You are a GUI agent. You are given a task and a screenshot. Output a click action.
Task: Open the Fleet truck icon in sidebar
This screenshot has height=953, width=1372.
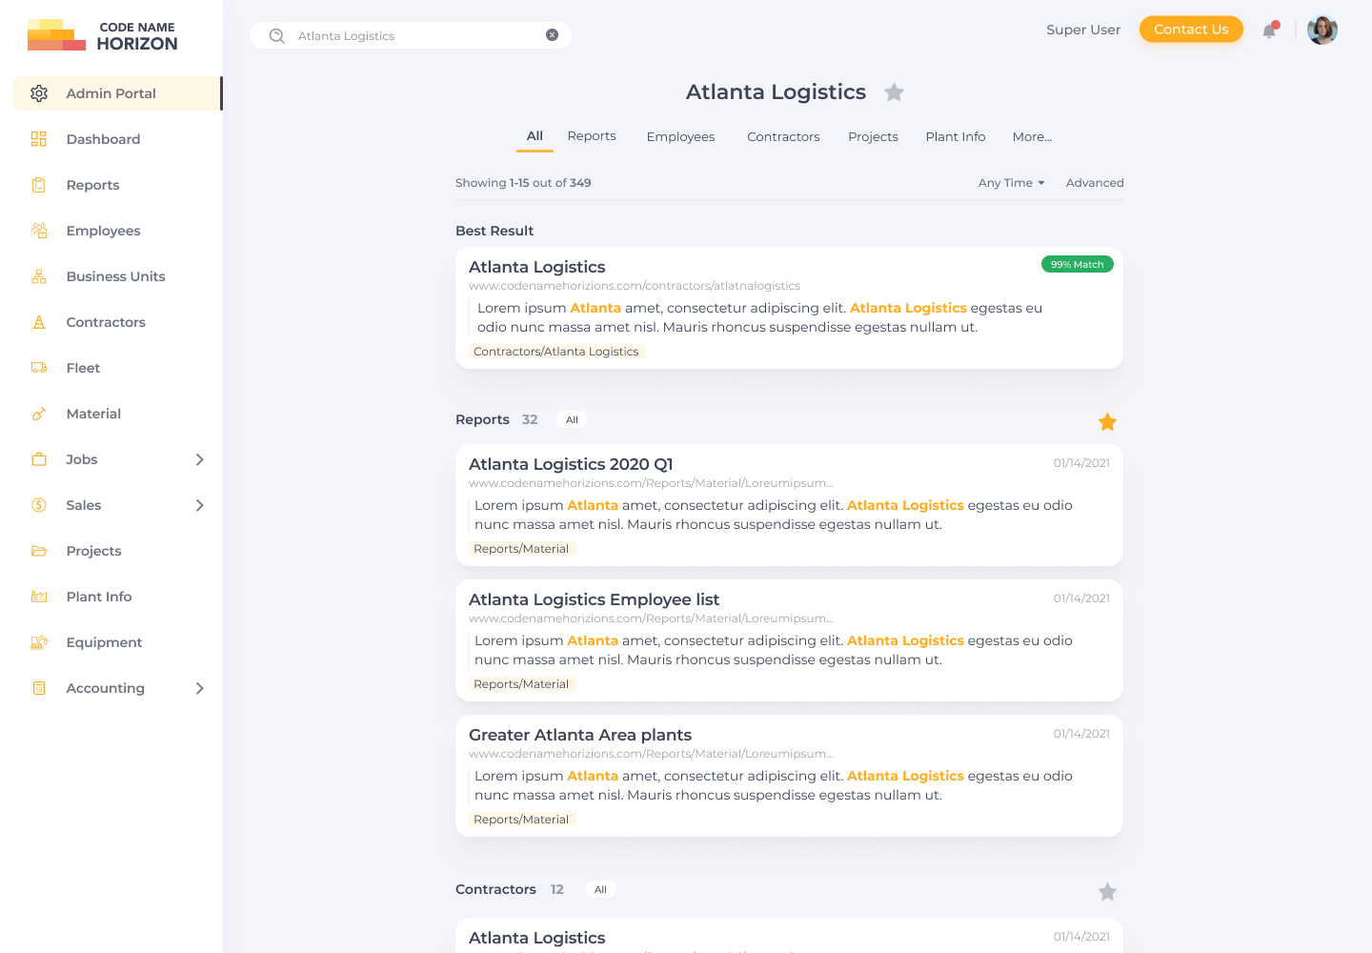click(x=39, y=368)
